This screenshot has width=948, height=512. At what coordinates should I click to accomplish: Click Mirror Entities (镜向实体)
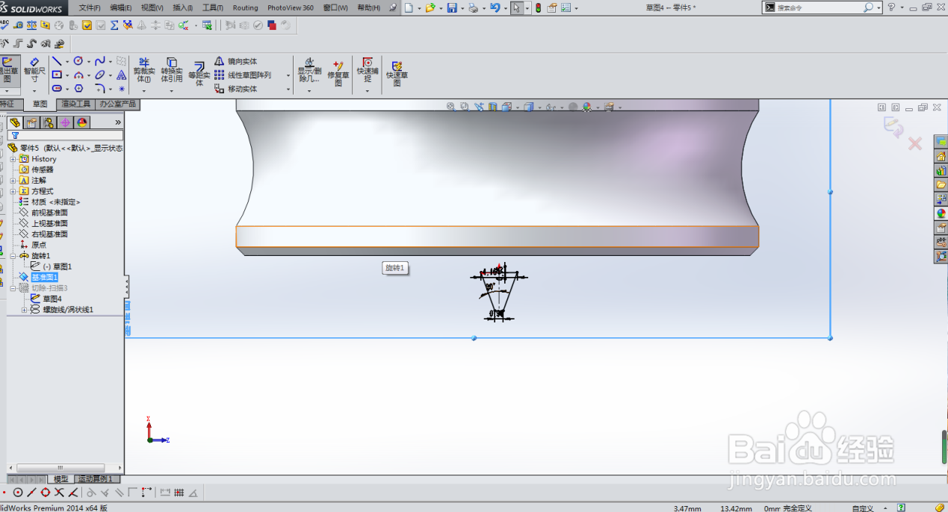click(238, 62)
